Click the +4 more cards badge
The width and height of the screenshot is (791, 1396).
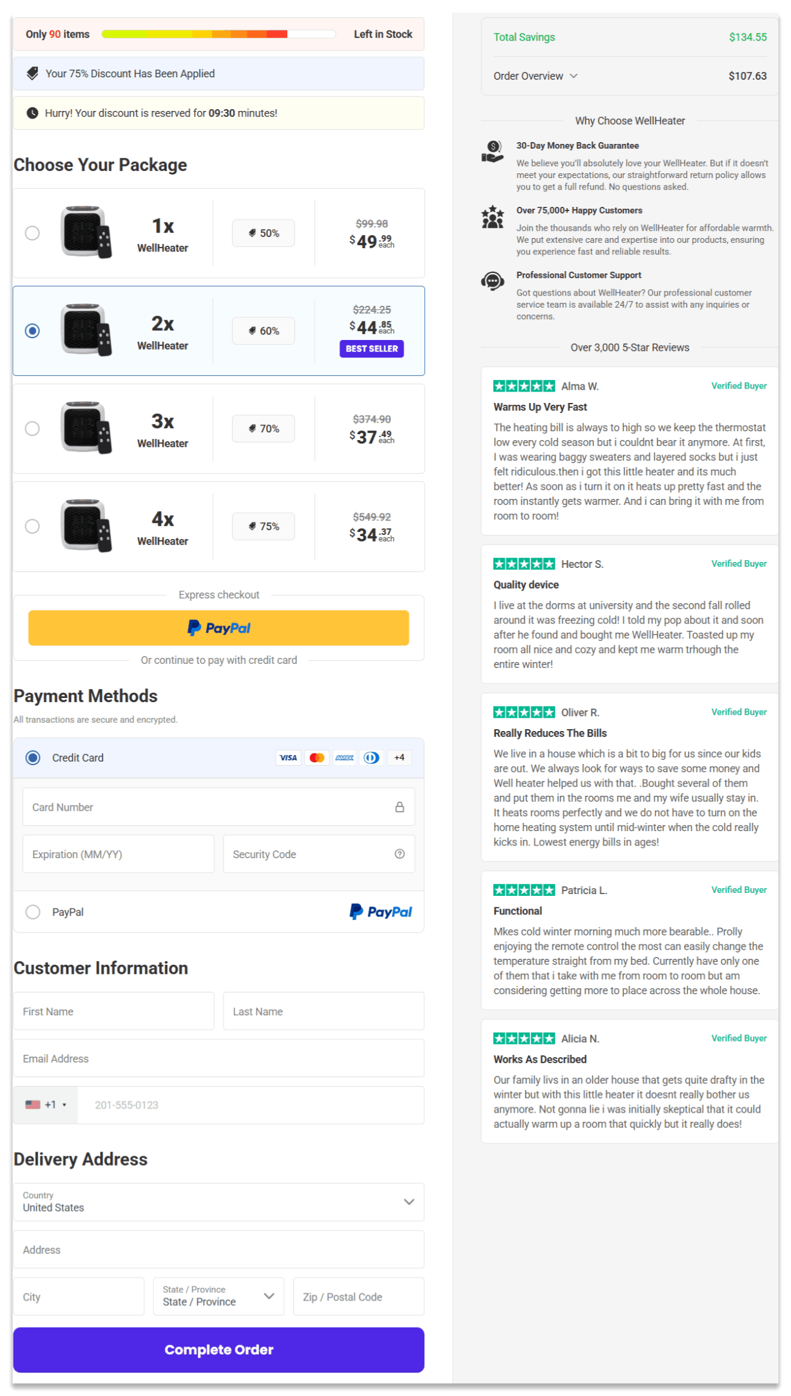click(x=399, y=757)
